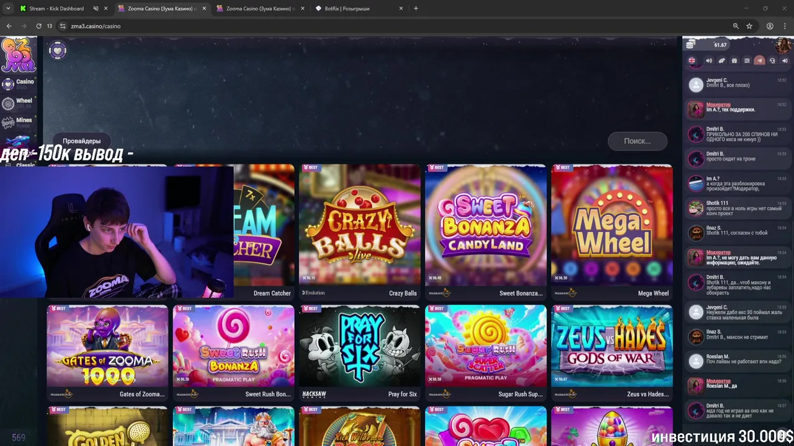Open the browser profile icon
Screen dimensions: 794x446
tap(770, 26)
